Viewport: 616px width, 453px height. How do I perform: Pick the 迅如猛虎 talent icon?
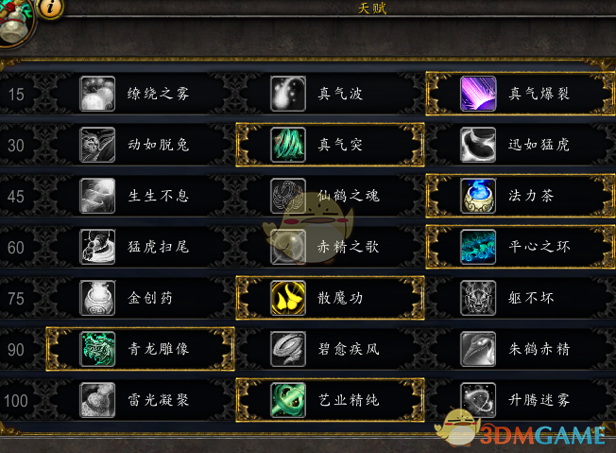[478, 145]
